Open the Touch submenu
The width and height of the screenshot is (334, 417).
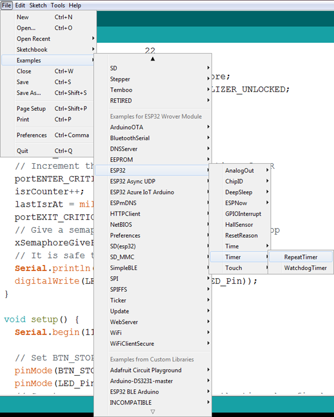[240, 268]
